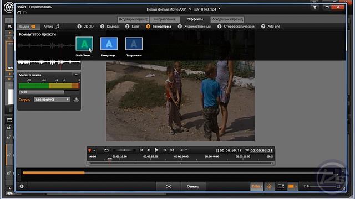Click the preview scroll bar under ruler
The image size is (355, 199).
181,163
